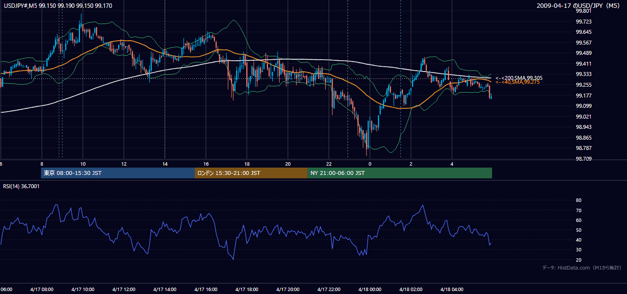Click hour label 10 under price chart

click(83, 164)
